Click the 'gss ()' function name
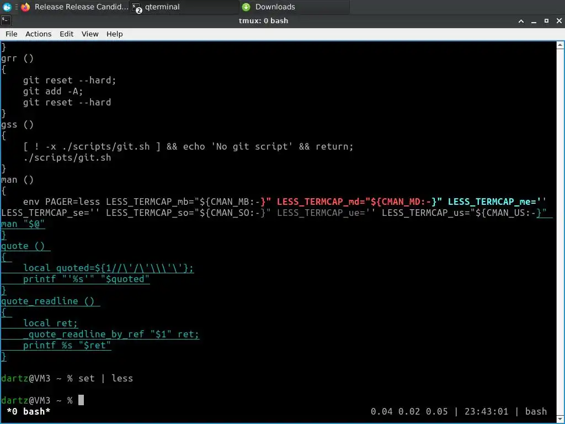Image resolution: width=565 pixels, height=424 pixels. click(x=17, y=125)
